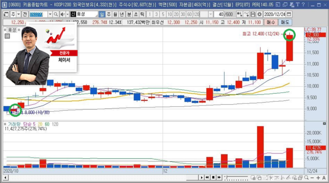Click the rewind button on bottom bar

(207, 178)
